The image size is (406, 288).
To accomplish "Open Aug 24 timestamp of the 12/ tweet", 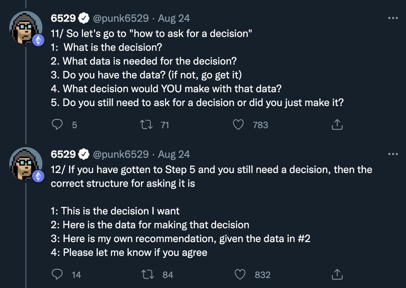I will [174, 154].
